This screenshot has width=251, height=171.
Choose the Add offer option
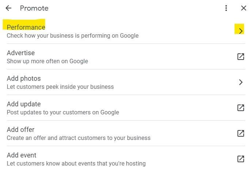coord(126,133)
